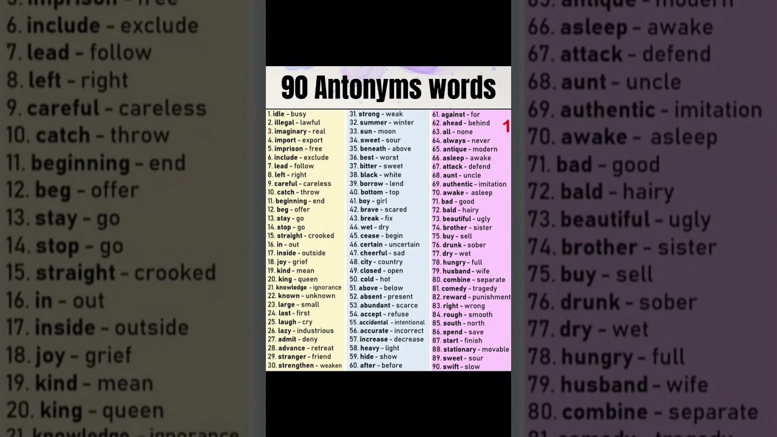Image resolution: width=777 pixels, height=437 pixels.
Task: Click '43. break - fix' entry
Action: pos(371,218)
